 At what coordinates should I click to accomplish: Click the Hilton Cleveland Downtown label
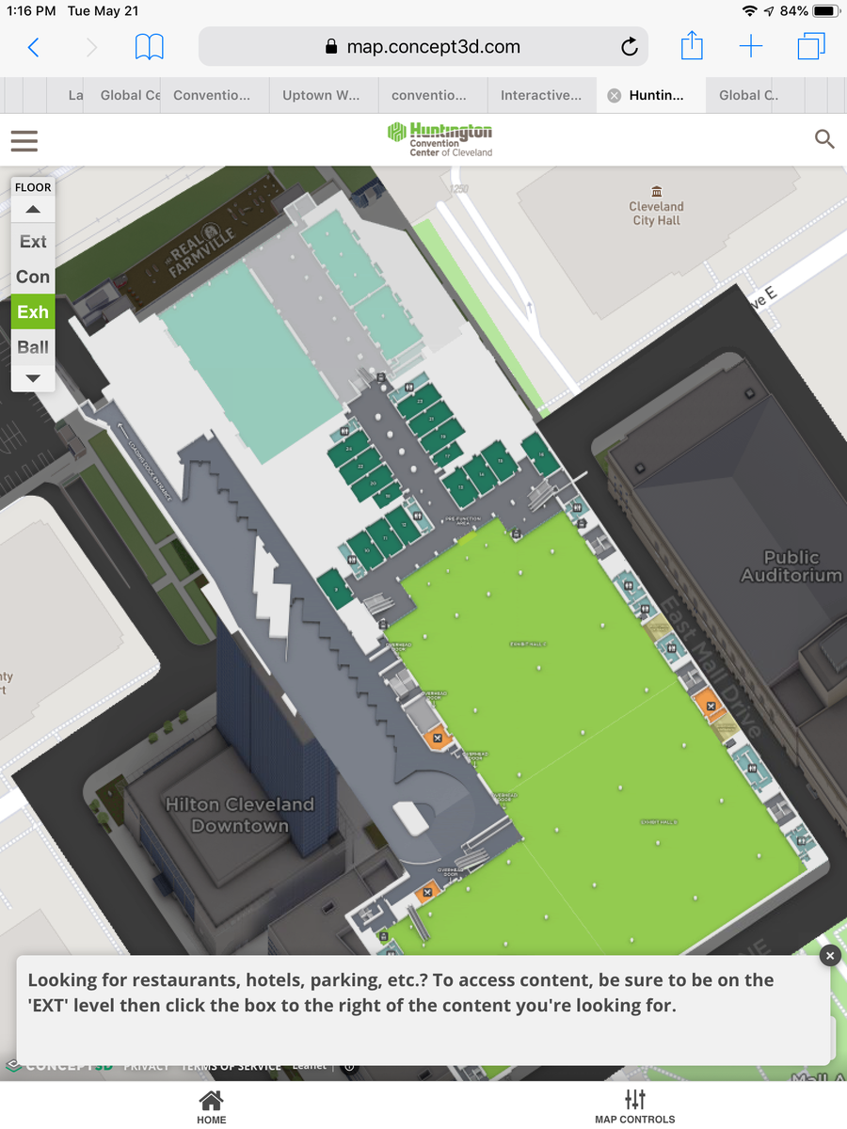tap(240, 815)
